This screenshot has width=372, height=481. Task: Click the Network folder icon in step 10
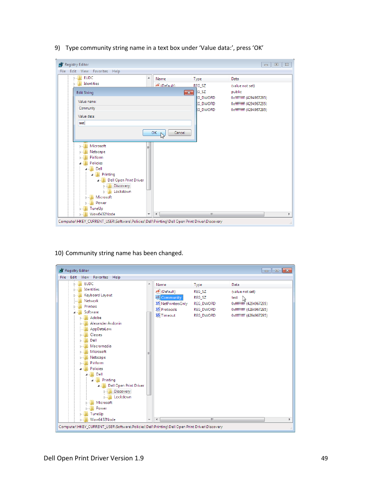[x=80, y=301]
